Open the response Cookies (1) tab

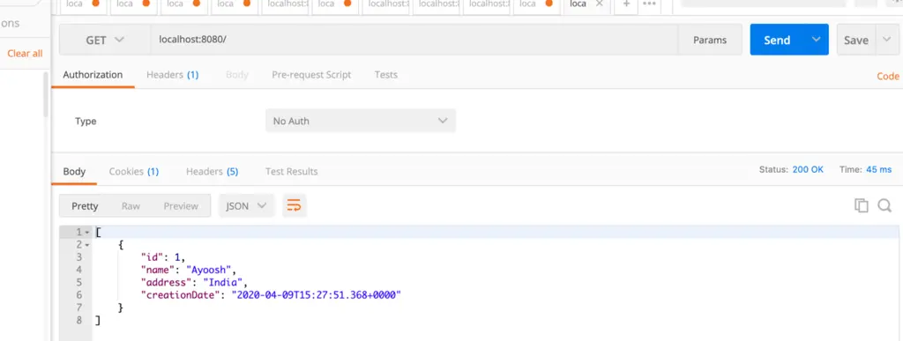pyautogui.click(x=134, y=171)
